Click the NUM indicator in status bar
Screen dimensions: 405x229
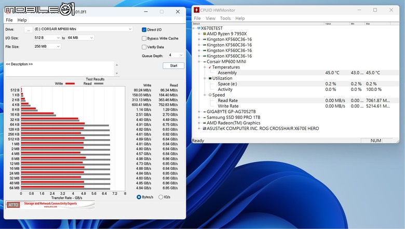tap(376, 141)
